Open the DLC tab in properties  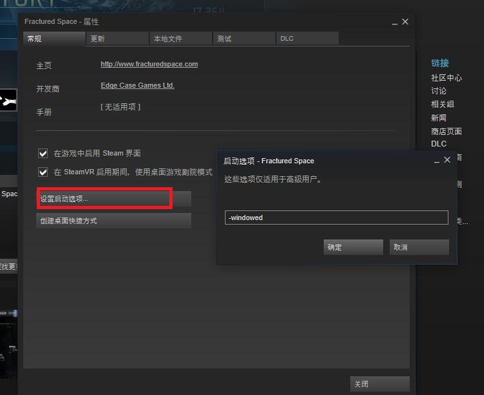pyautogui.click(x=308, y=39)
